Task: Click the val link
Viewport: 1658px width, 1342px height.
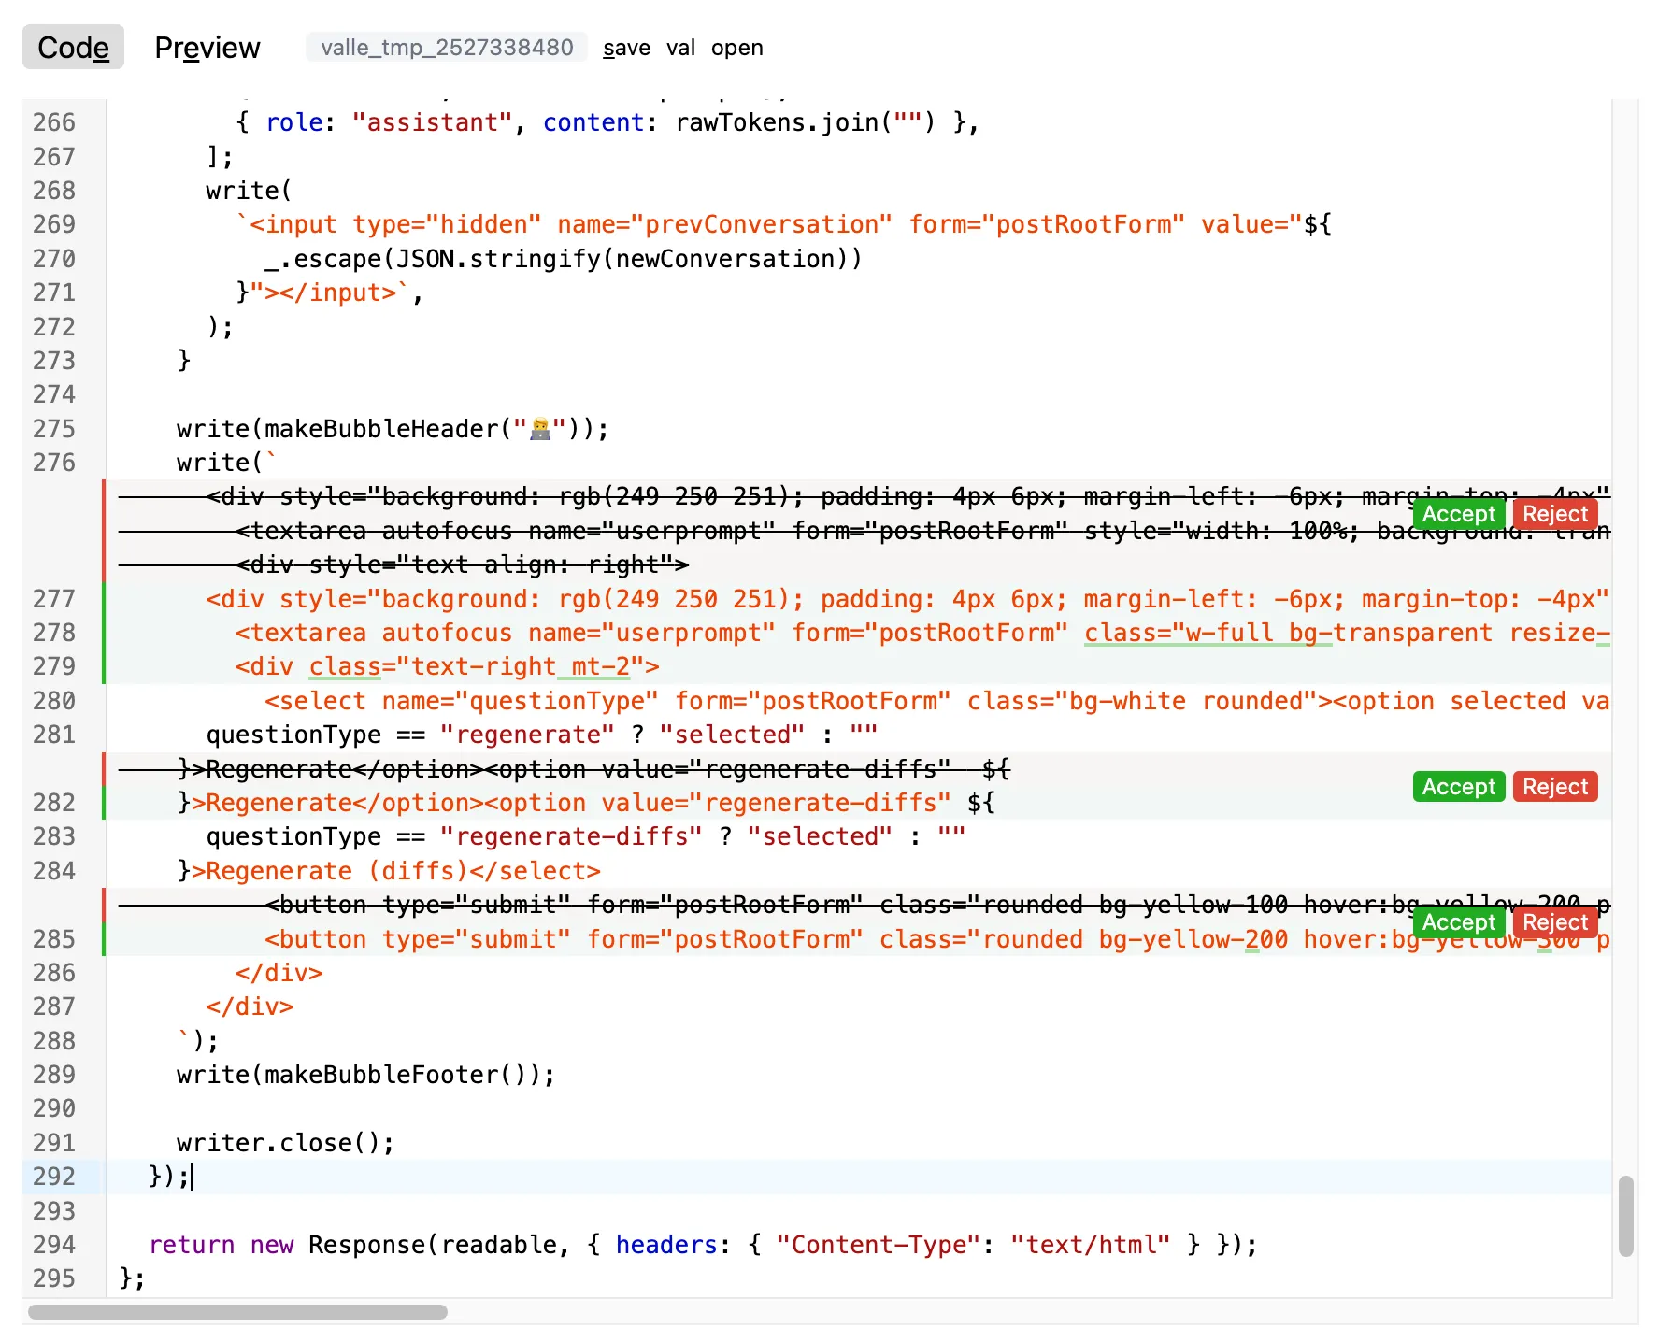Action: [680, 48]
